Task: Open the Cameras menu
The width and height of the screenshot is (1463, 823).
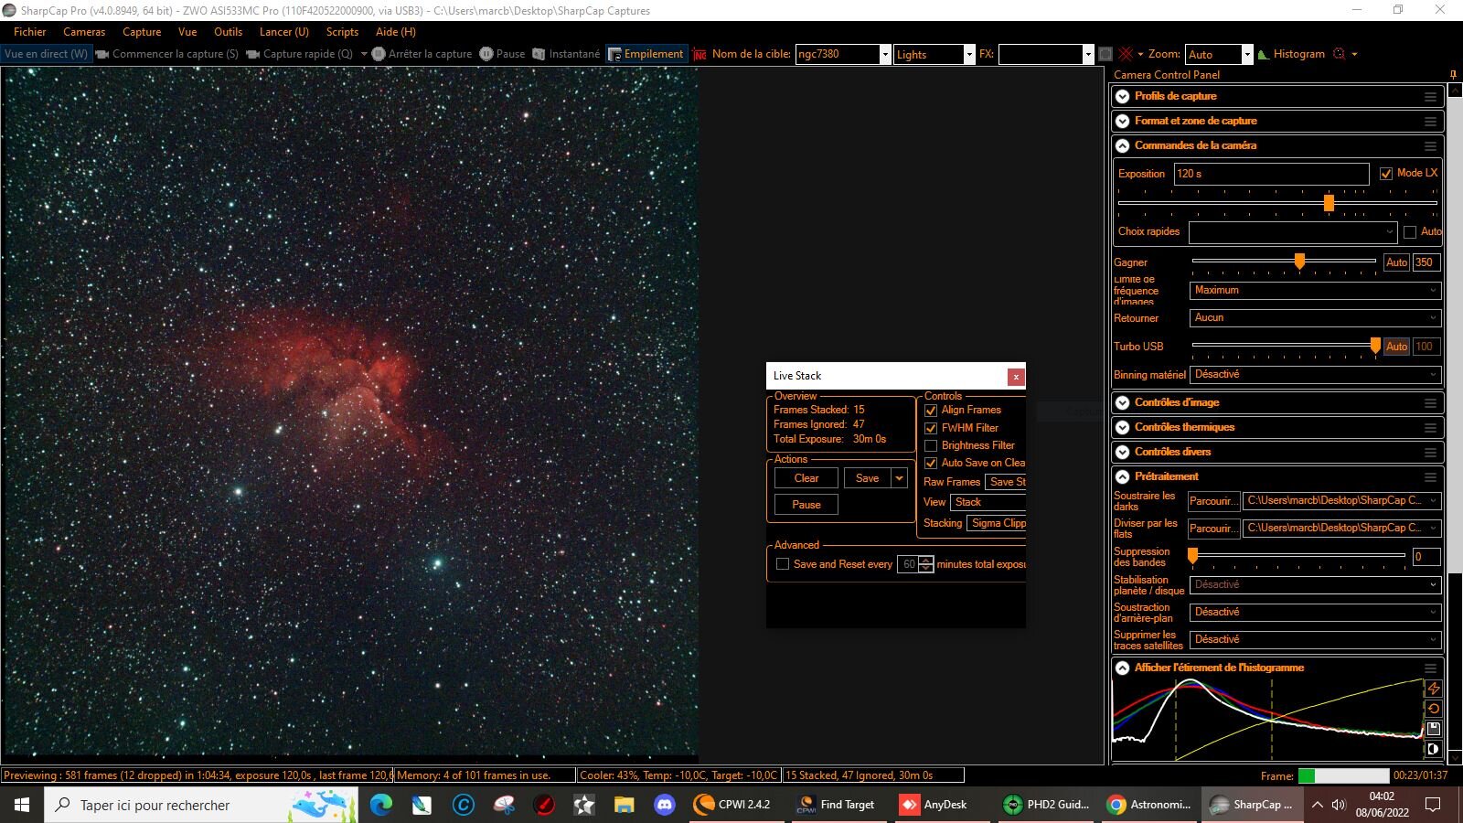Action: (x=84, y=32)
